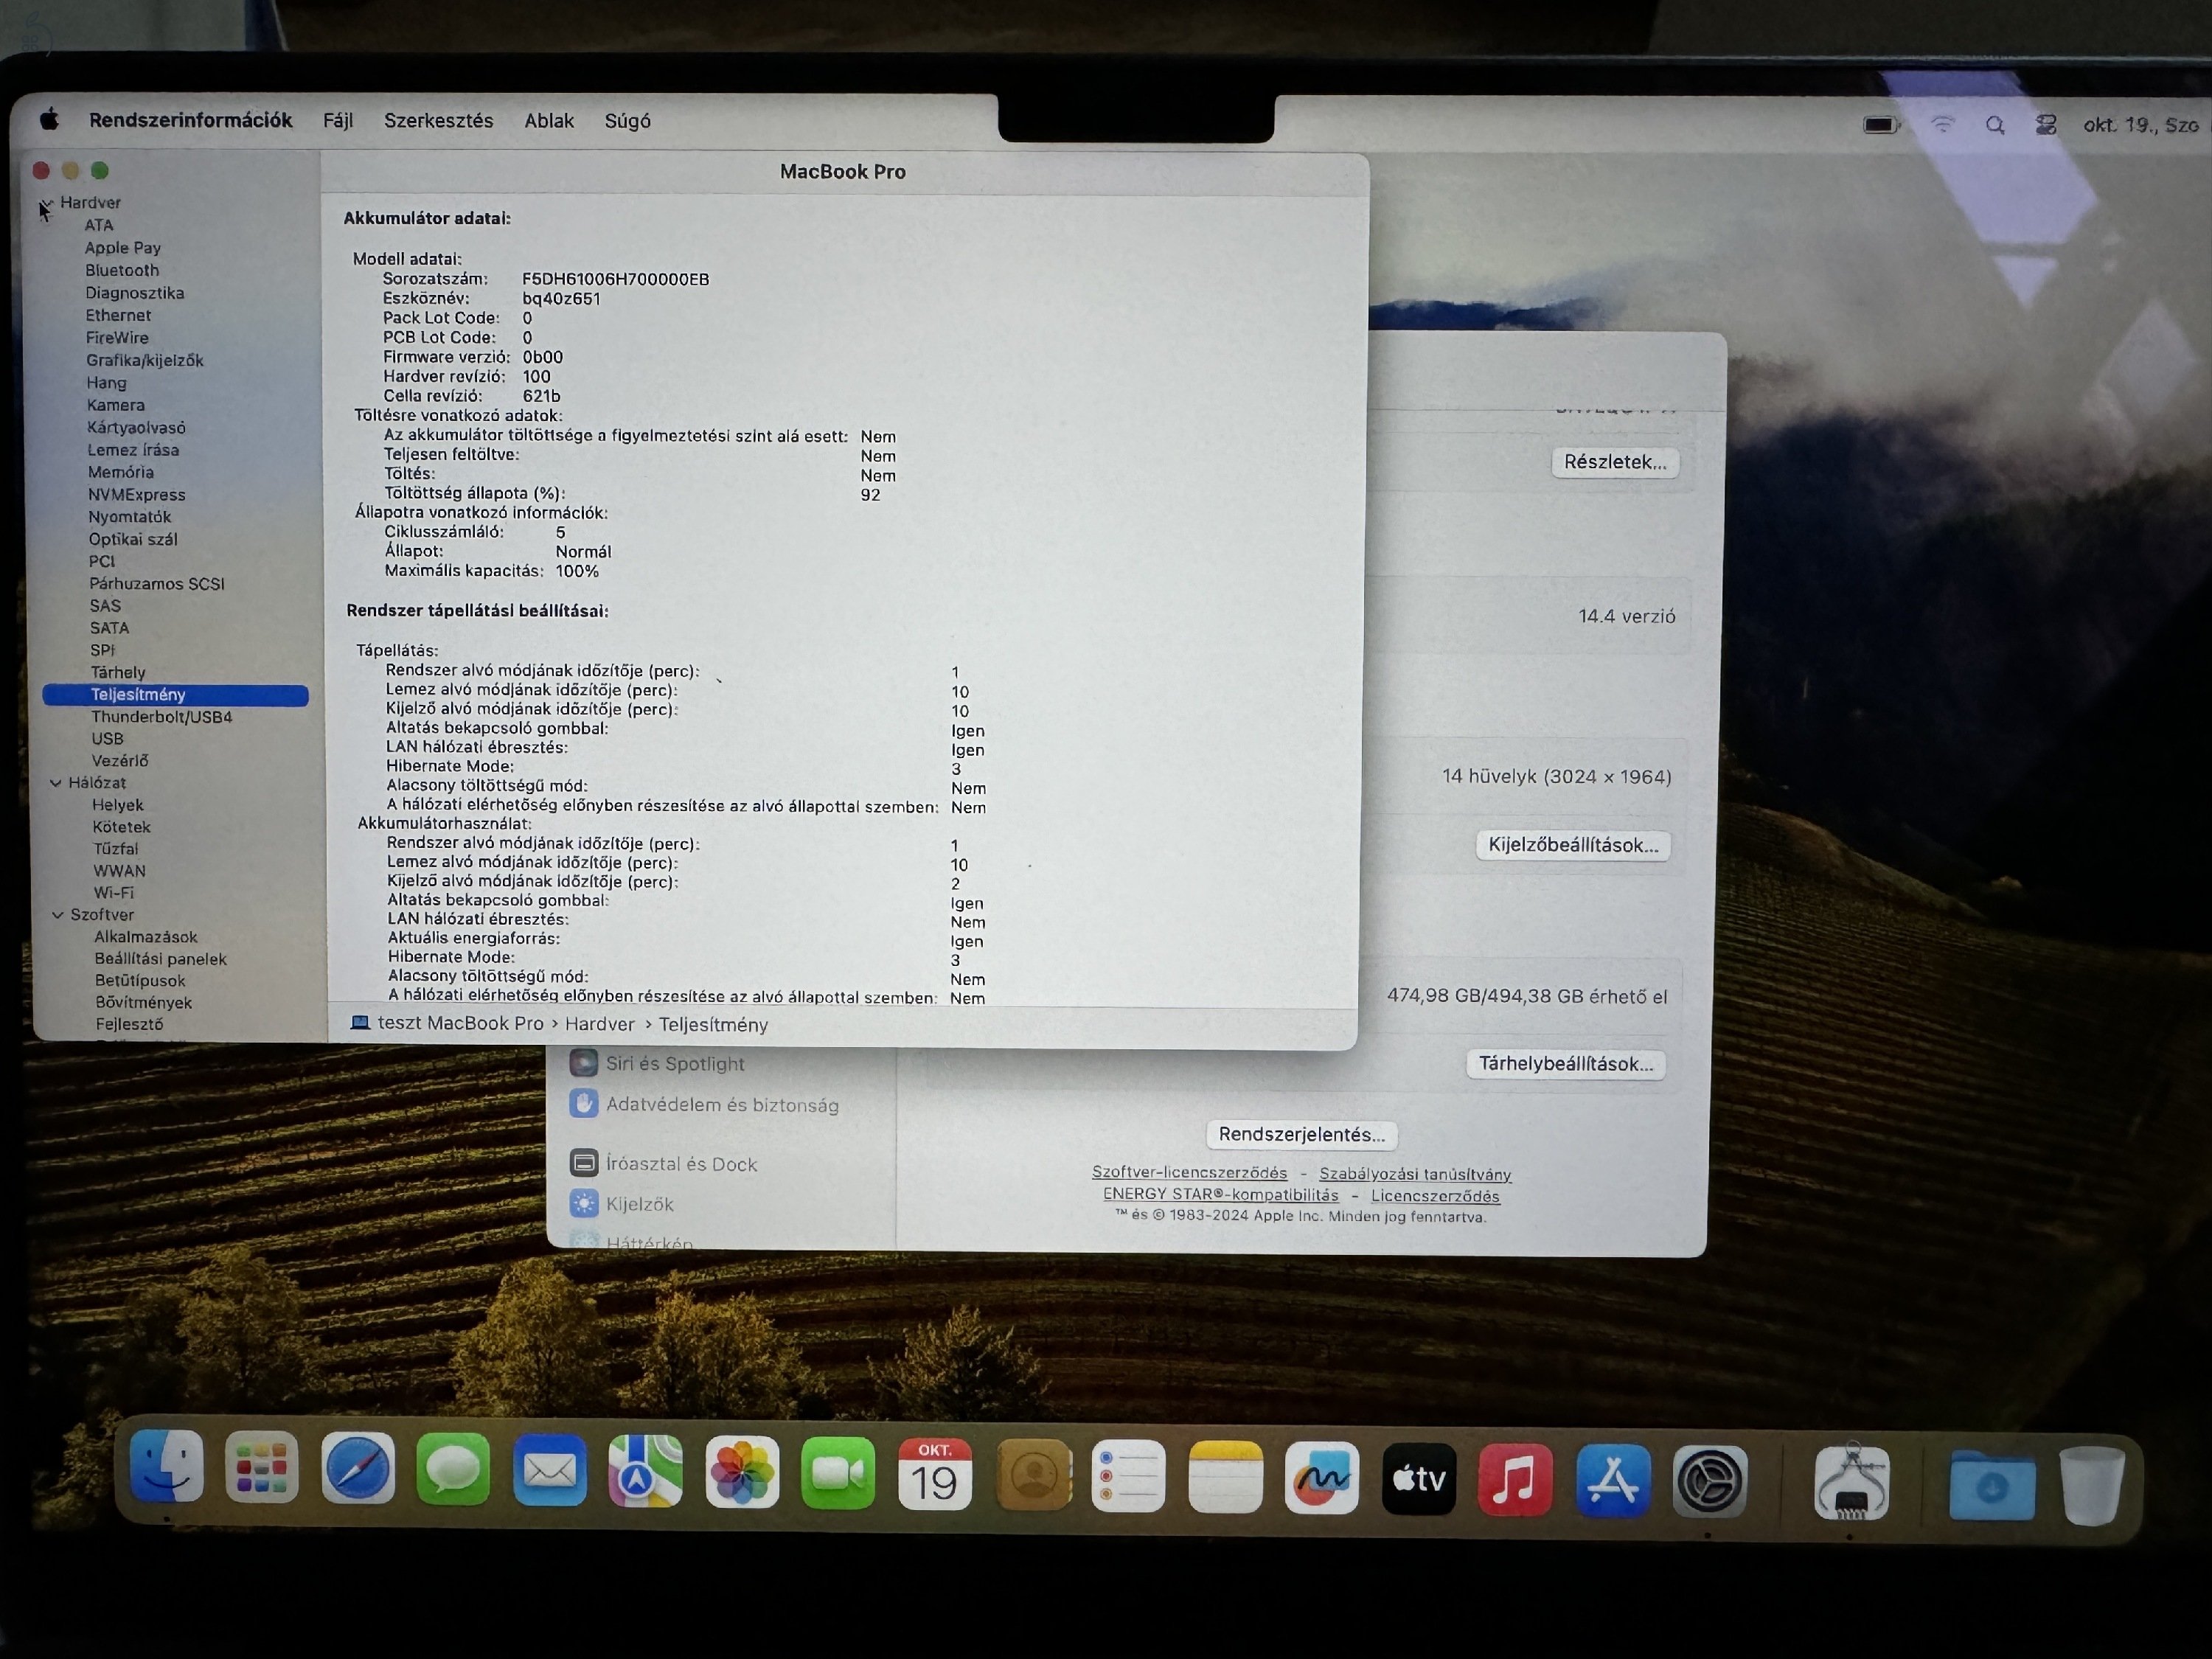Open App Store from the Dock

[x=1612, y=1482]
